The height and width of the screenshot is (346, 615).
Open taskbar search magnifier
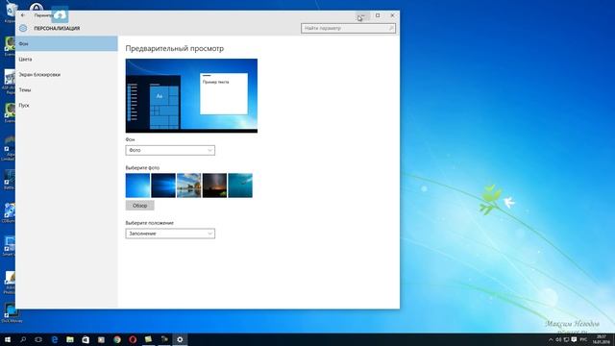[x=23, y=339]
